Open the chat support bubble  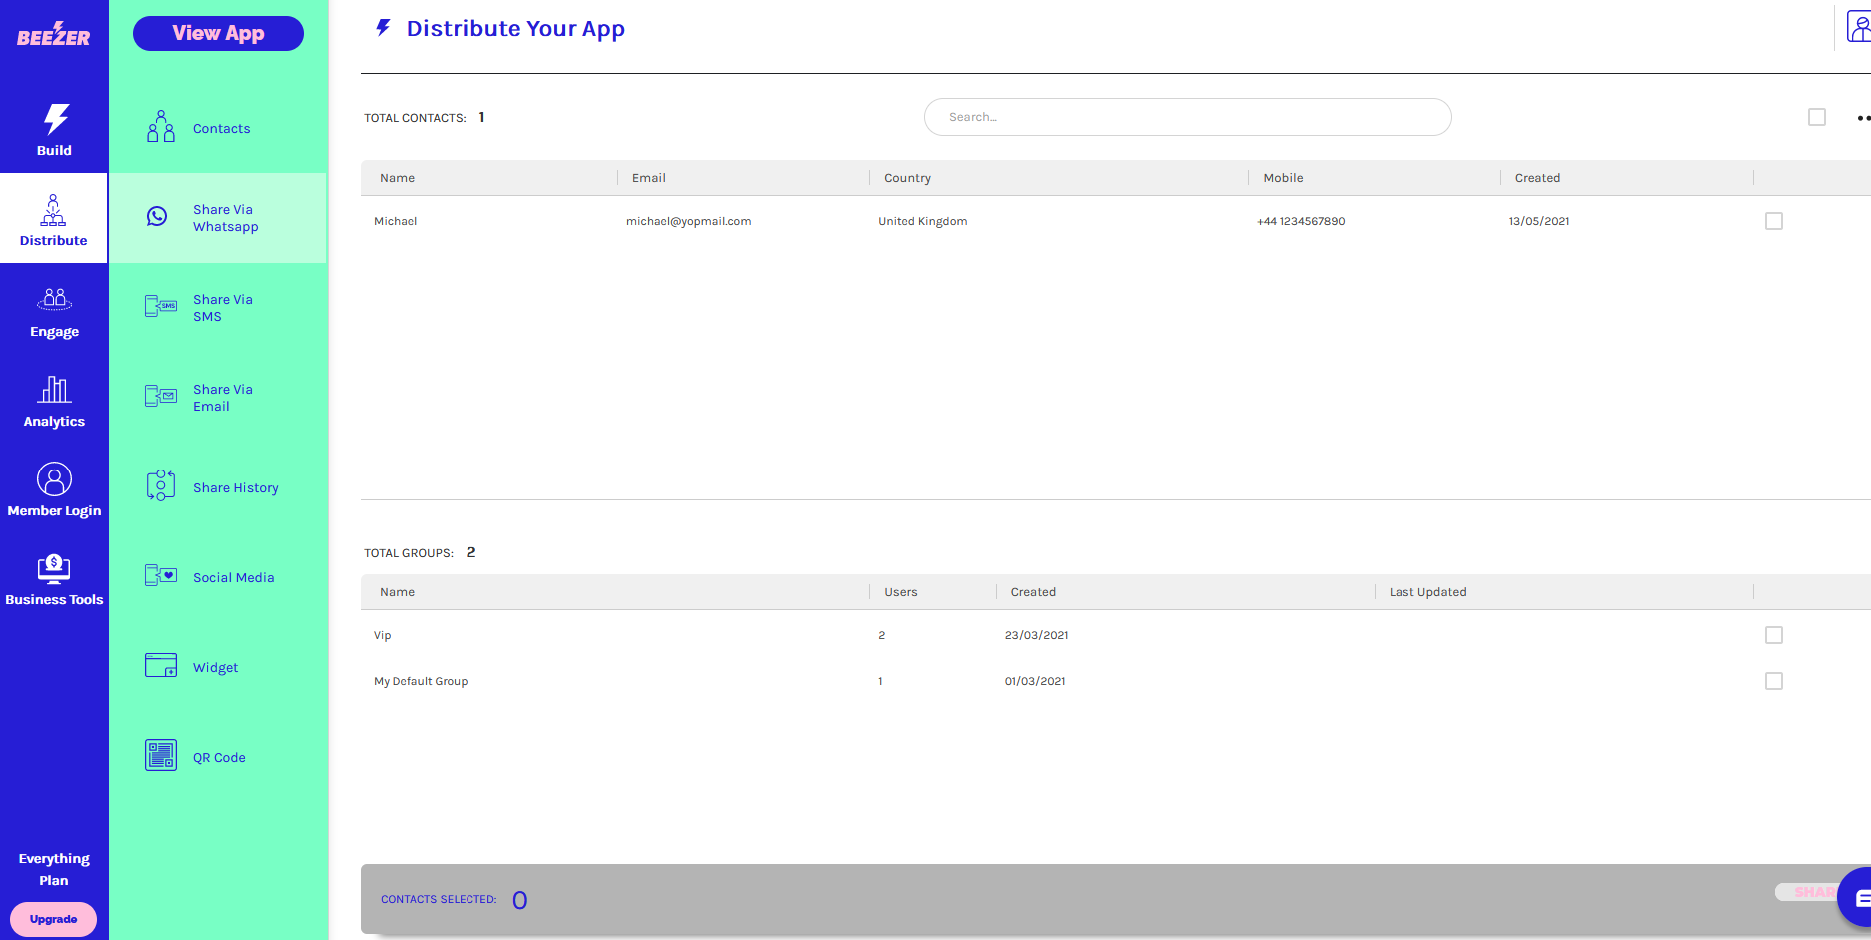coord(1856,897)
